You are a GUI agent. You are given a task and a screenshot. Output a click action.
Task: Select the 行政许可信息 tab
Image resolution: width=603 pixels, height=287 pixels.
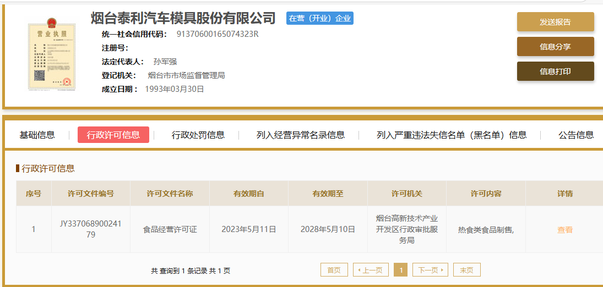coord(113,135)
